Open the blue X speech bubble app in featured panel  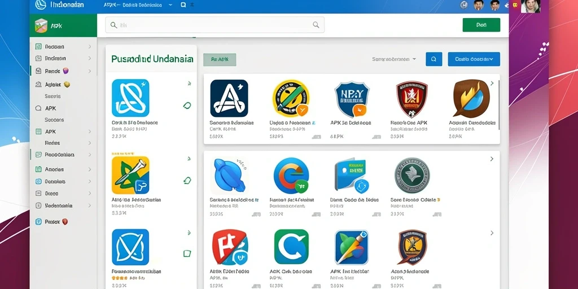tap(130, 247)
